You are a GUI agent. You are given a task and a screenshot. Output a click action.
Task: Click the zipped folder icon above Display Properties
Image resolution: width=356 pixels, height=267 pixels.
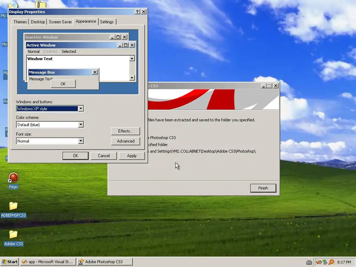[41, 4]
